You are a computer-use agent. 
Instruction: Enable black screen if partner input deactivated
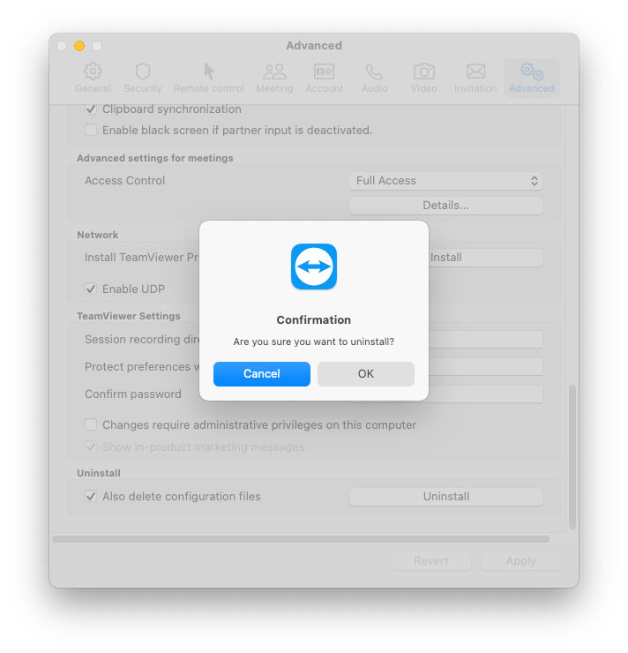coord(91,130)
